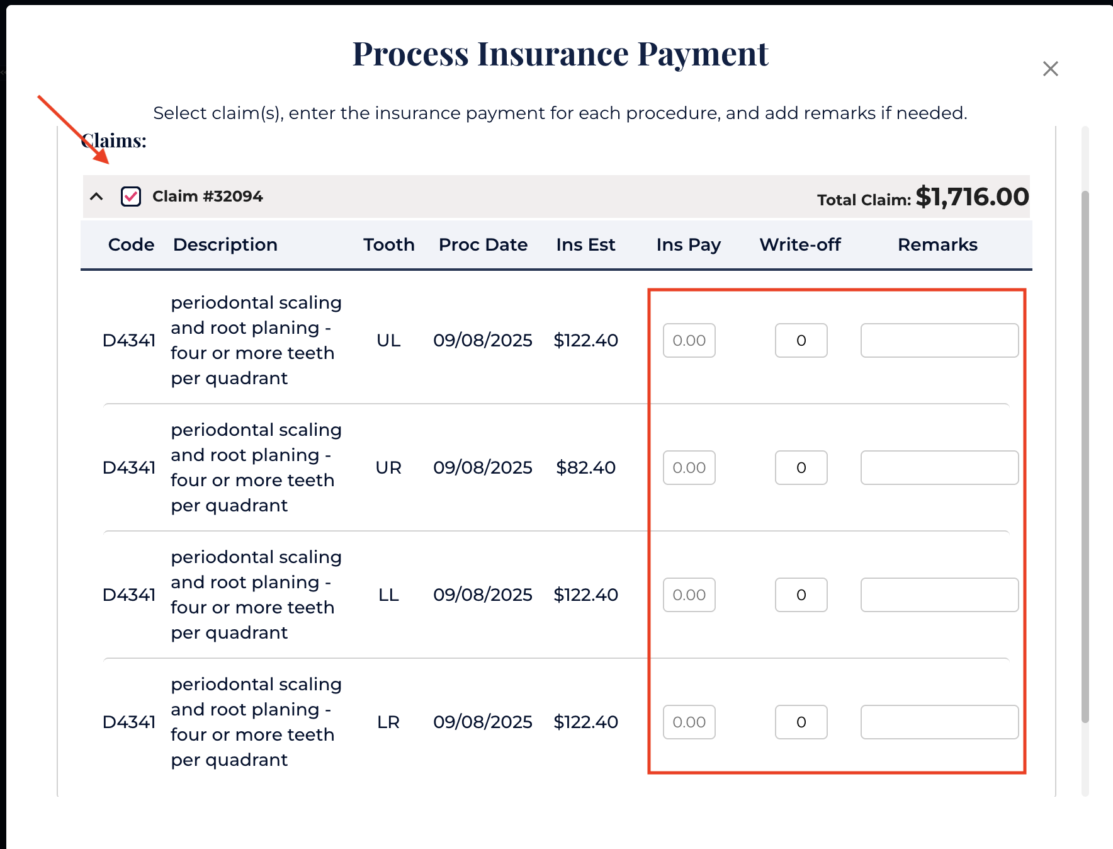The image size is (1113, 849).
Task: Click Ins Pay field for LR tooth
Action: [x=689, y=722]
